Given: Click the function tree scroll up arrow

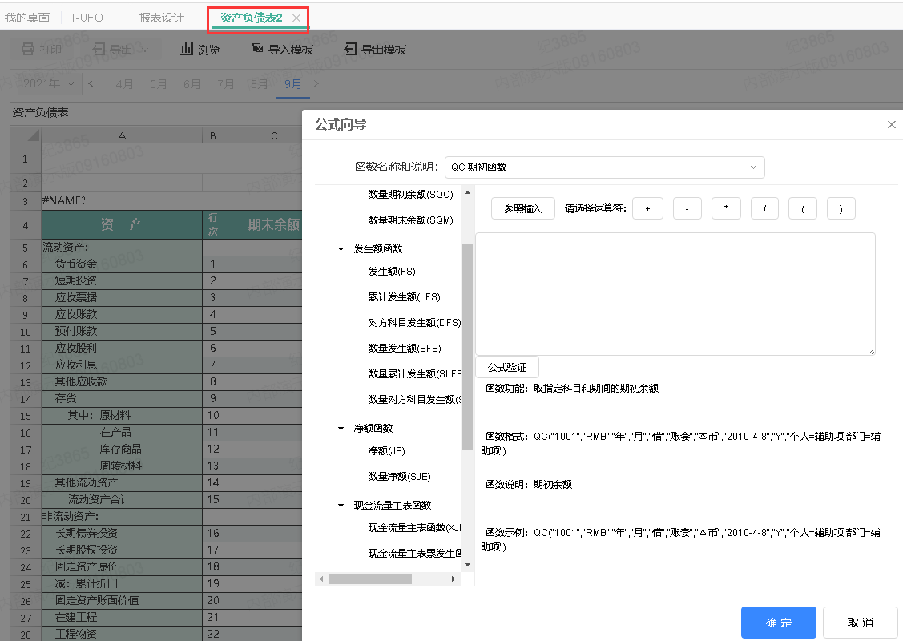Looking at the screenshot, I should point(468,192).
